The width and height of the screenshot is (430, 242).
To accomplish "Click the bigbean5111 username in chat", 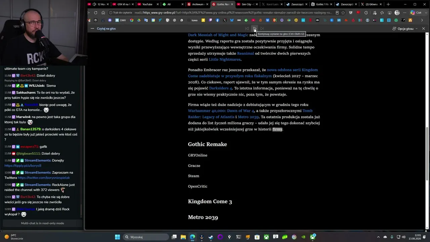I will coord(28,154).
